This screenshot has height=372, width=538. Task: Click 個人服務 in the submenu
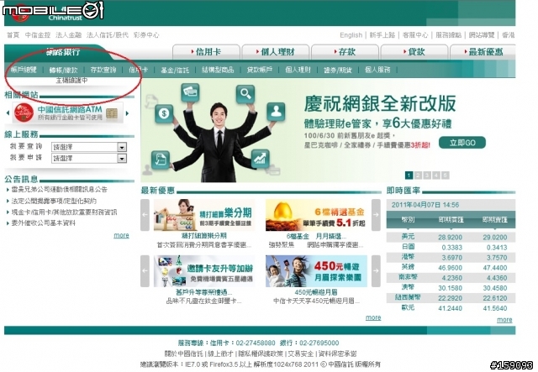tap(377, 70)
